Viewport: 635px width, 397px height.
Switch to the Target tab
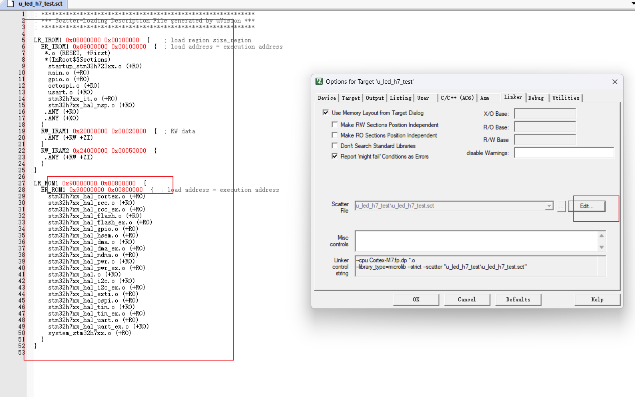click(351, 98)
